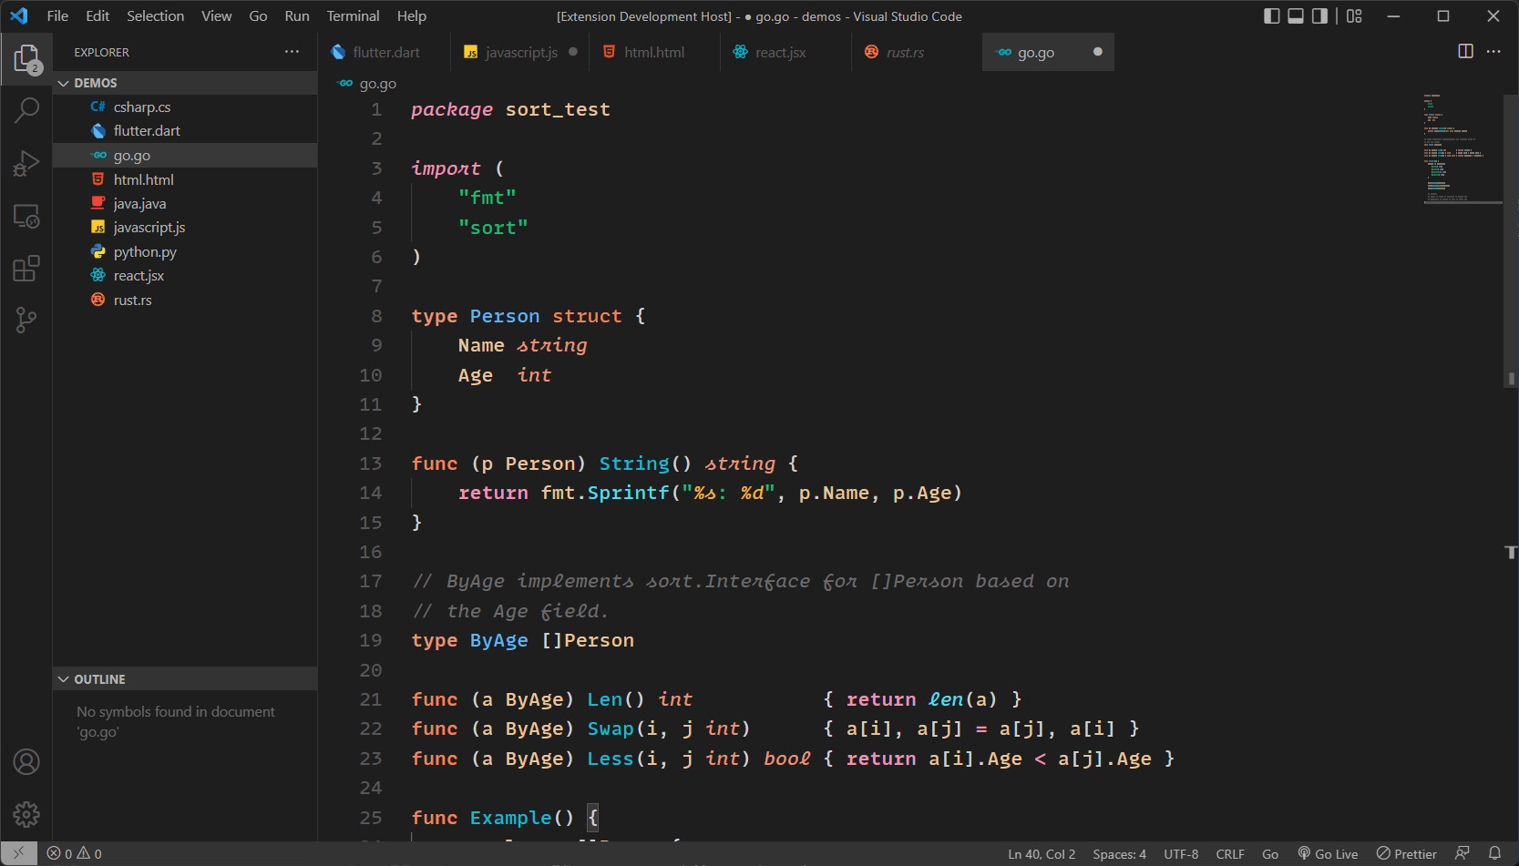Start Go Live server
This screenshot has height=866, width=1519.
(x=1328, y=854)
